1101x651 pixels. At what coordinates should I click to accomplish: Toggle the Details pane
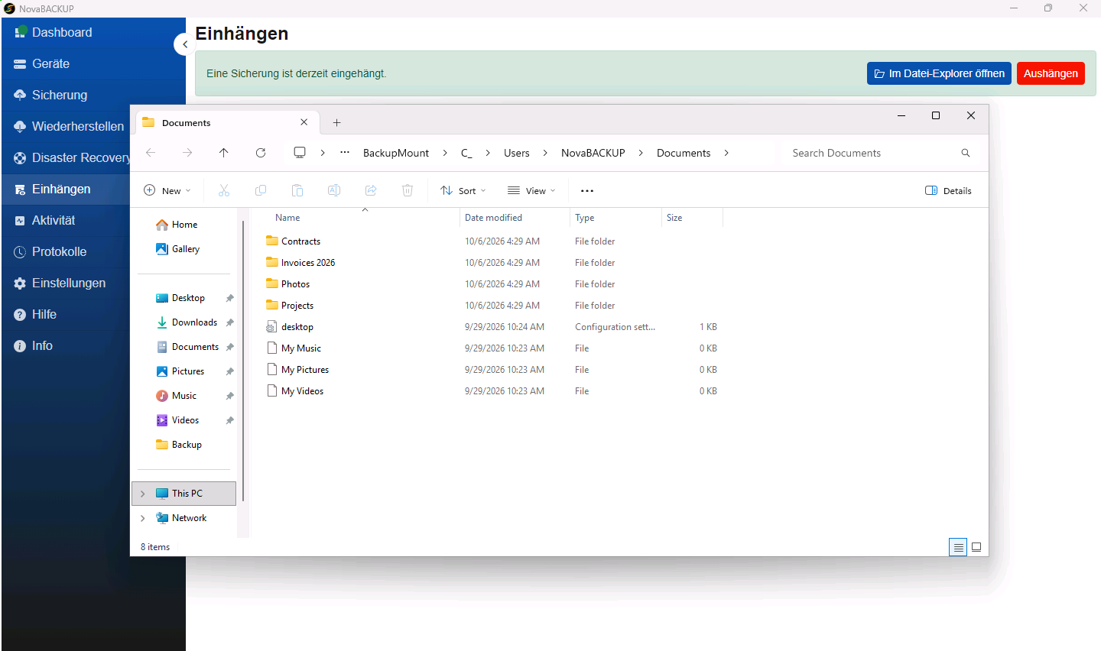pyautogui.click(x=948, y=190)
